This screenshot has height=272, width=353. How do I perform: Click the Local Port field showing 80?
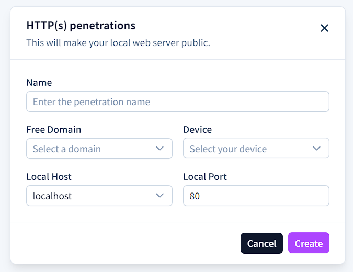pos(256,196)
